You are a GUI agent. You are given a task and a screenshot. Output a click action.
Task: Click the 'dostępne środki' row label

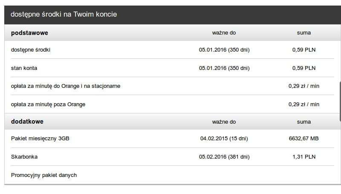tap(31, 50)
